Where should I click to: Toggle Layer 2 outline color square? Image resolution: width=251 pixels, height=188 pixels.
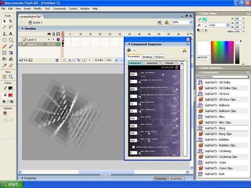58,40
